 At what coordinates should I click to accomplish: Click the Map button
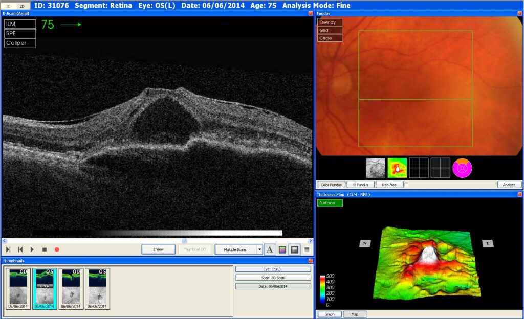click(355, 314)
